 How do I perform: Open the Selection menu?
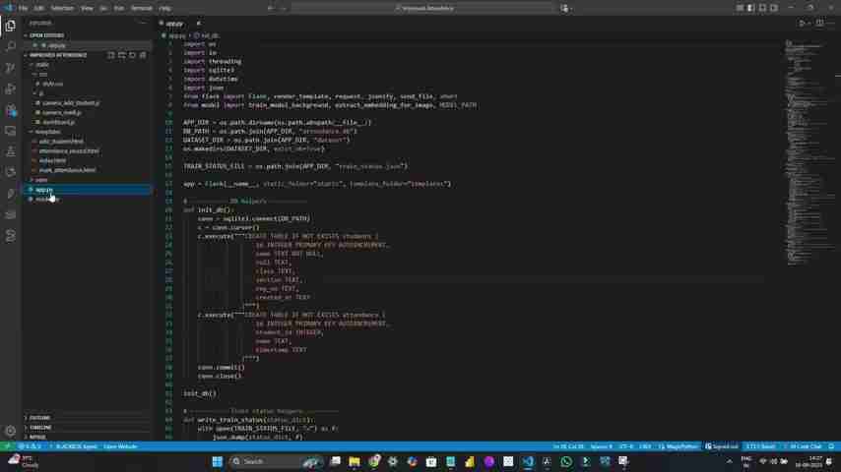(62, 8)
